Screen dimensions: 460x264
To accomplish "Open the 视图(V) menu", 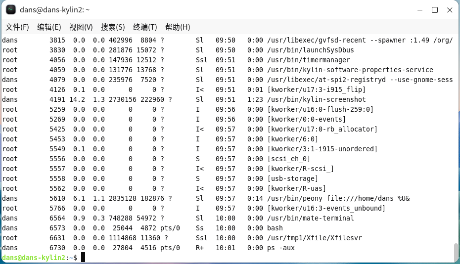I will [81, 27].
